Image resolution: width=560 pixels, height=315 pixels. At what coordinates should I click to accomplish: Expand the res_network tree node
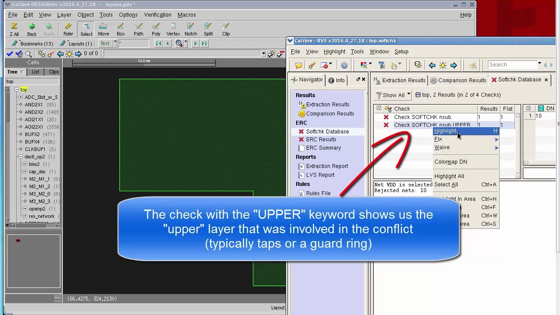click(25, 216)
